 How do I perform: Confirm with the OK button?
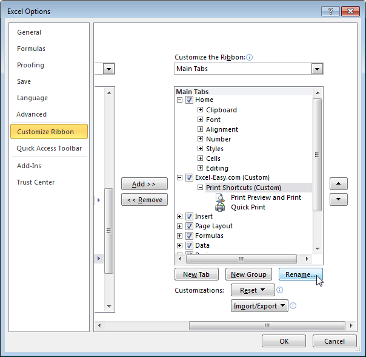pos(284,341)
